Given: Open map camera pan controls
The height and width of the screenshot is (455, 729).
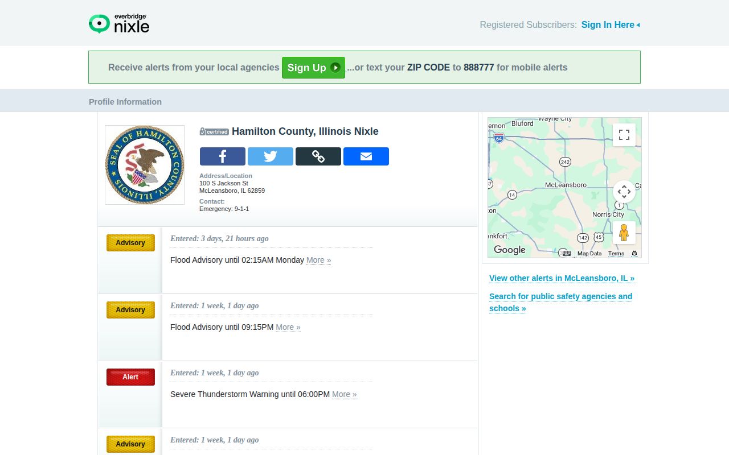Looking at the screenshot, I should 624,192.
